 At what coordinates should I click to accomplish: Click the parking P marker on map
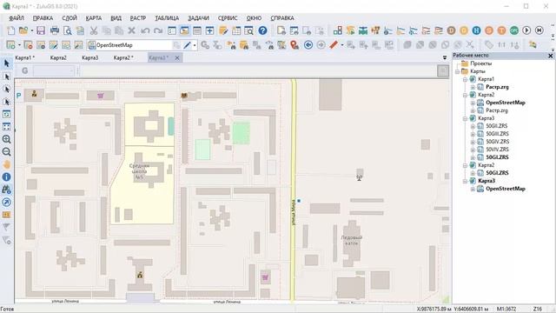pos(19,95)
